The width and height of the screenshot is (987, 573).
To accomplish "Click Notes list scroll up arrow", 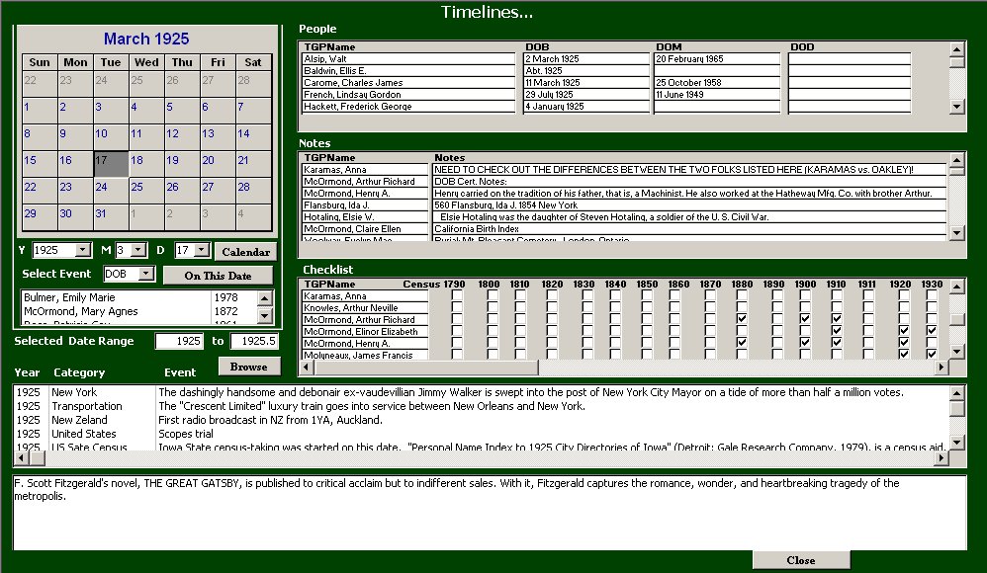I will coord(956,160).
